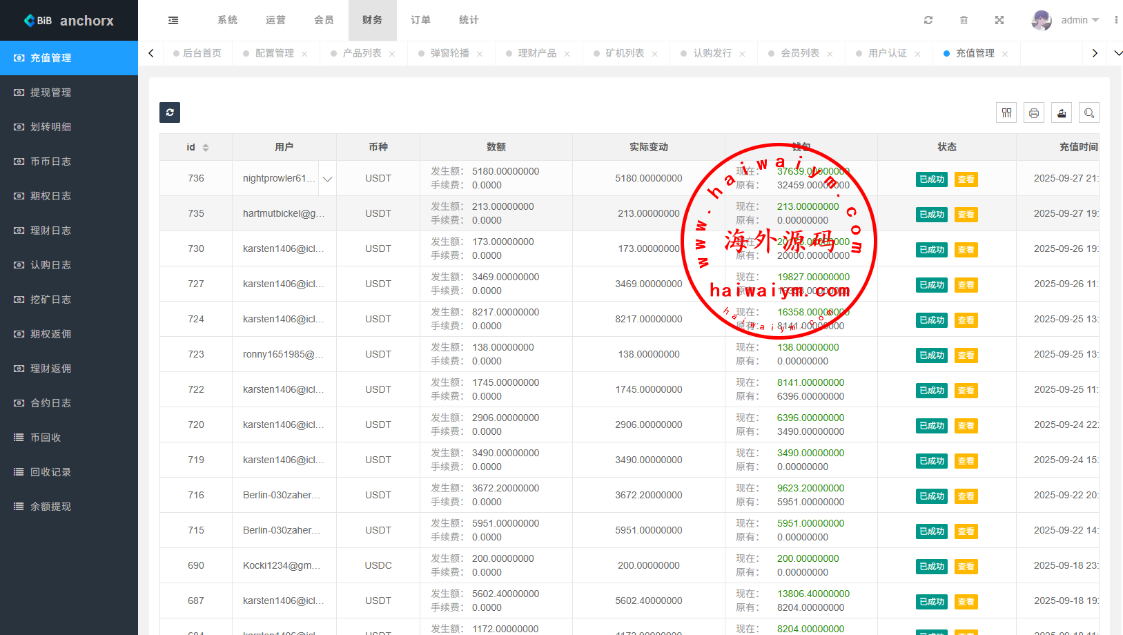Switch to the 会员列表 tab

tap(799, 53)
